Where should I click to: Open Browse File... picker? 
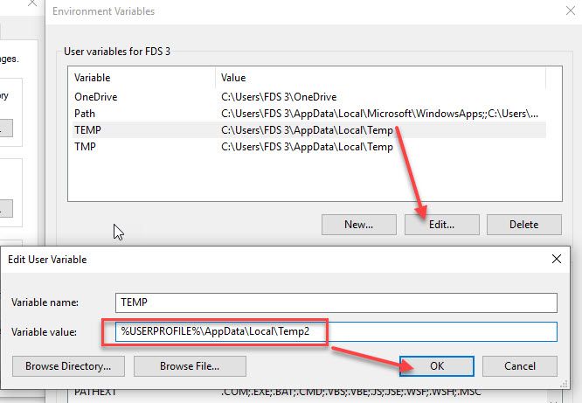[x=190, y=365]
